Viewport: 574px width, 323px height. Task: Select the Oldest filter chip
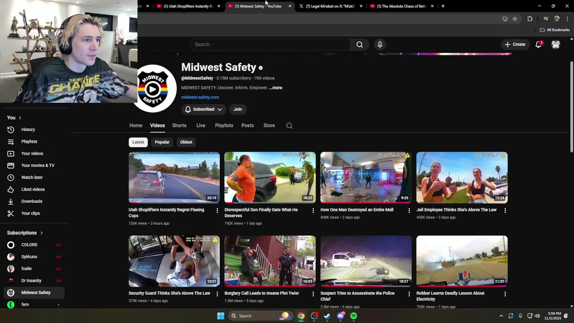click(186, 142)
